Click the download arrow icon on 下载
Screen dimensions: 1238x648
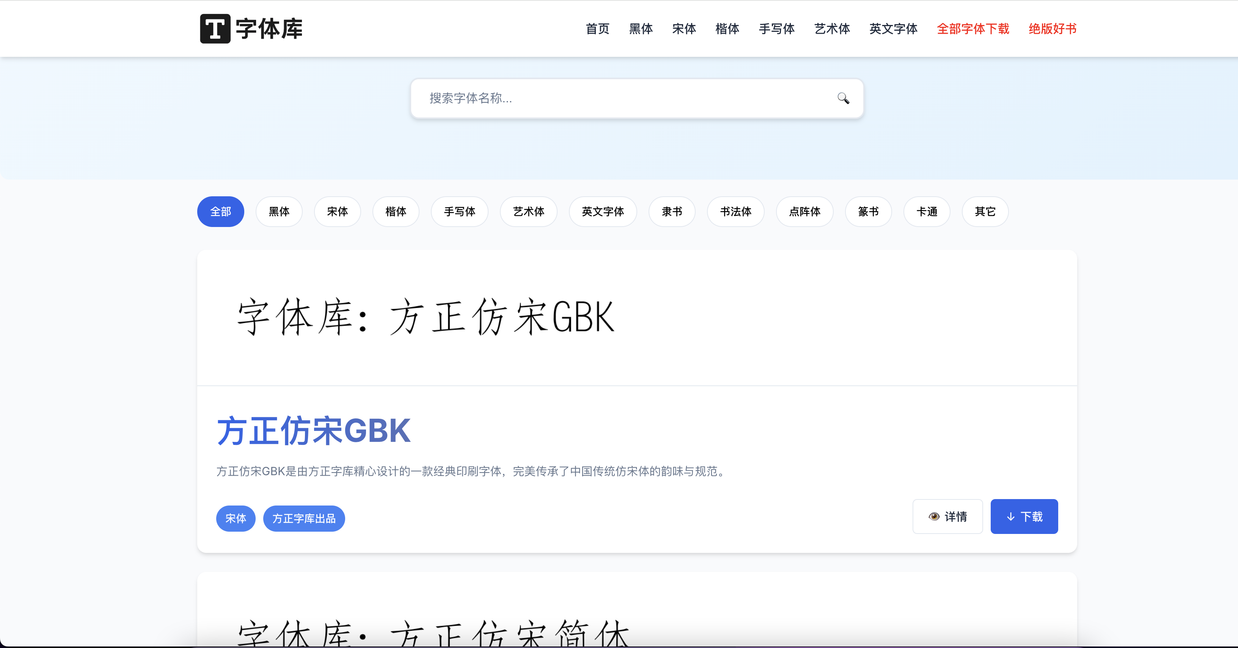pos(1010,517)
